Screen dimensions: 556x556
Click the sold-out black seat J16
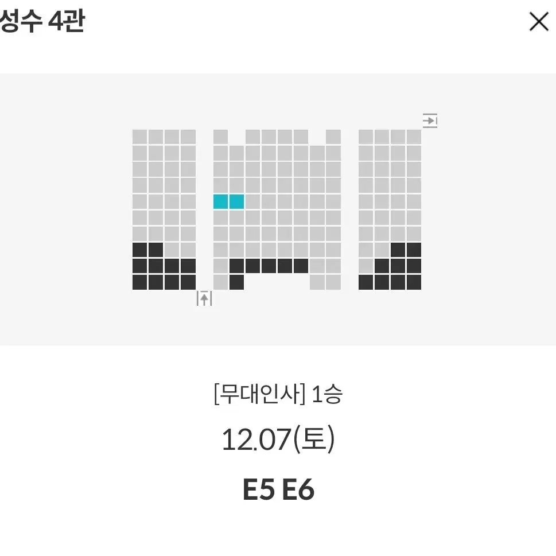pyautogui.click(x=414, y=282)
